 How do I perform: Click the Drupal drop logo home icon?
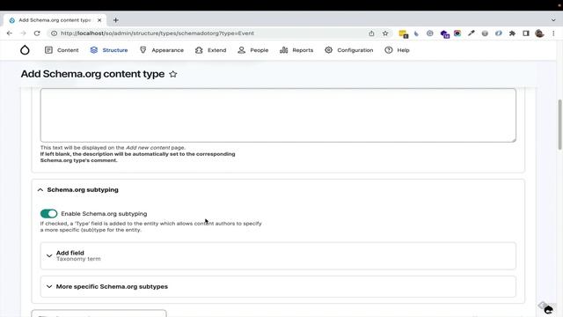click(25, 50)
